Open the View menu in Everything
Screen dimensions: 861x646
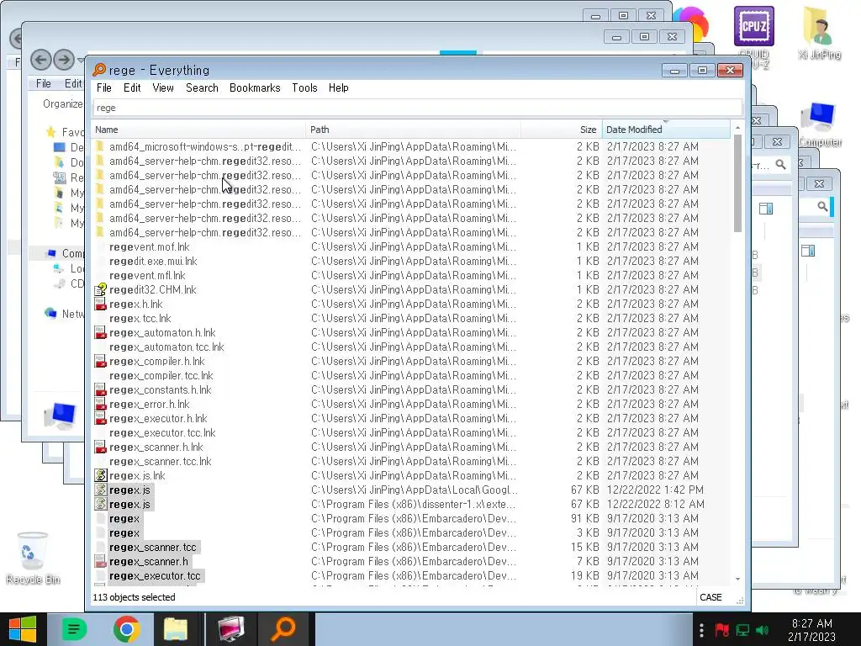pyautogui.click(x=163, y=87)
